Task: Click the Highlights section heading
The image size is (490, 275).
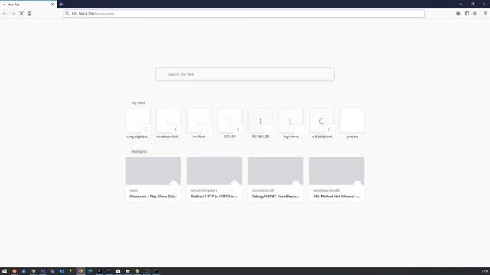Action: click(139, 151)
